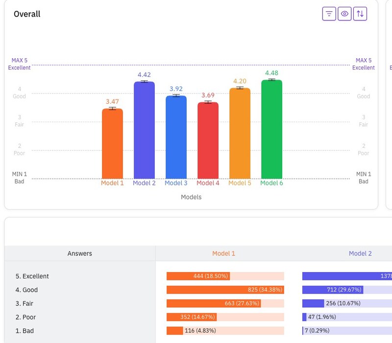Click the 7 (0.29%) Model 2 value
Viewport: 392px width, 343px height.
[317, 330]
